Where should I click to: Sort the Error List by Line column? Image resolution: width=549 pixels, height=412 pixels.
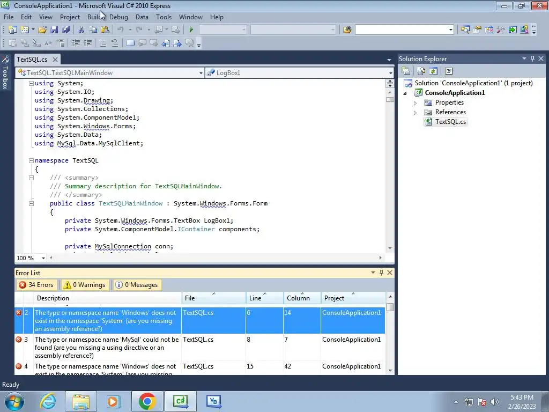pyautogui.click(x=265, y=298)
